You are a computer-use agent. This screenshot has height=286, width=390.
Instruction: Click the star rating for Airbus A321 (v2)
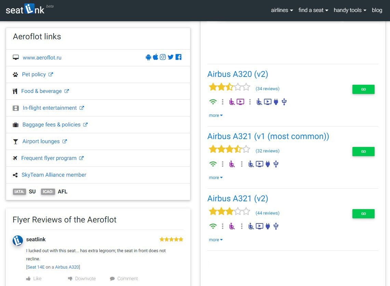[x=229, y=212]
